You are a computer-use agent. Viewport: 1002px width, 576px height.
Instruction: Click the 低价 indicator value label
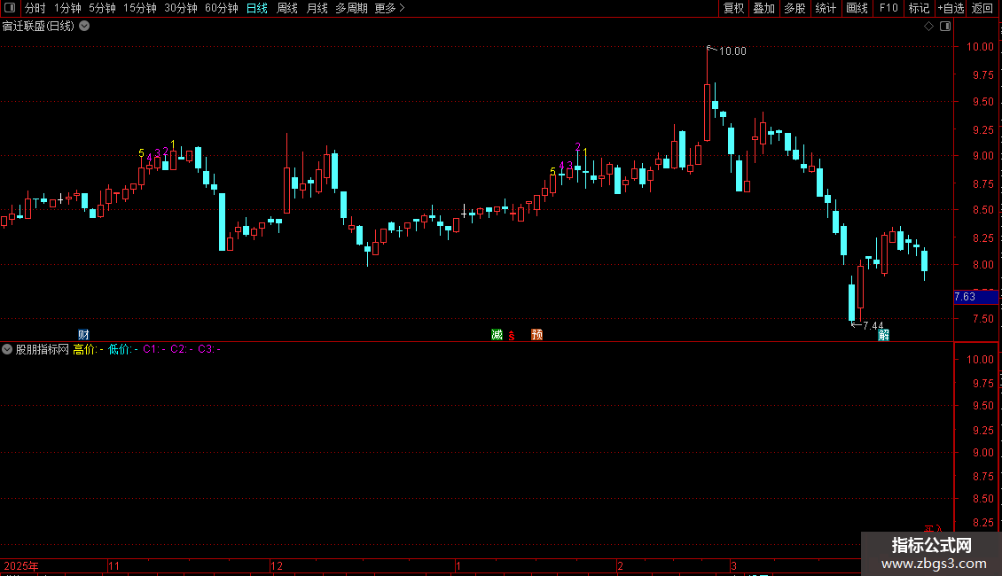point(122,349)
